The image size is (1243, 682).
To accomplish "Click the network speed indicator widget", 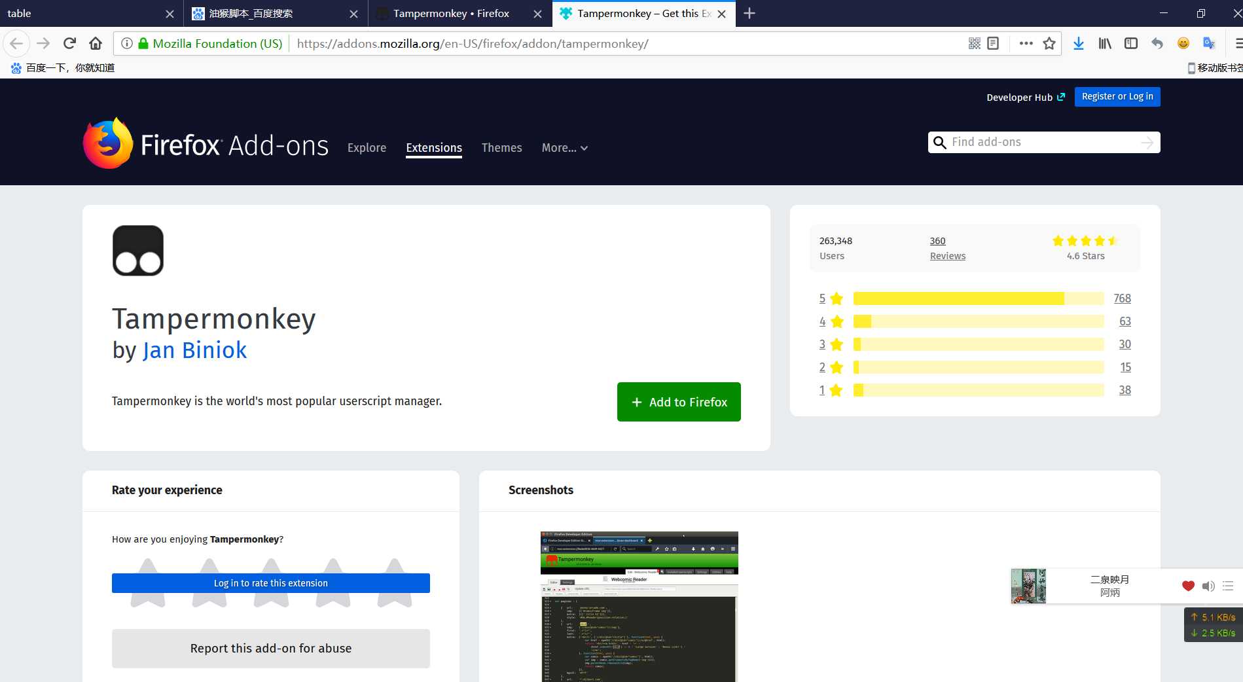I will coord(1213,625).
